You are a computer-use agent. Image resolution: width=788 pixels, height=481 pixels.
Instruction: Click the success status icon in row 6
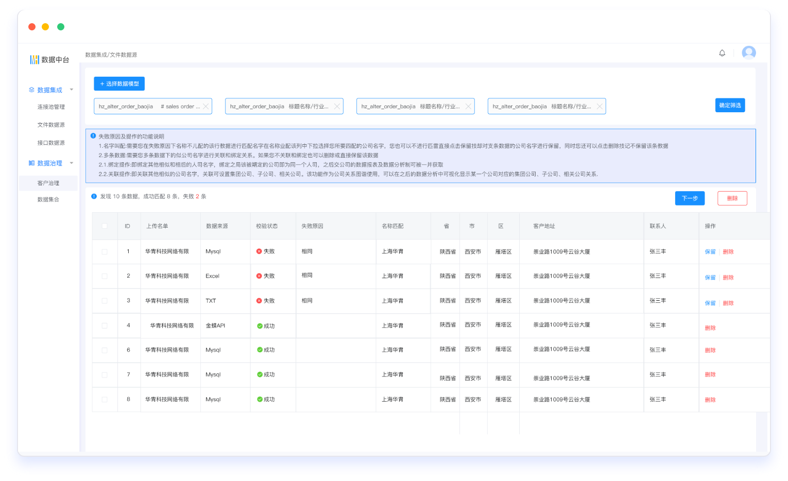260,350
